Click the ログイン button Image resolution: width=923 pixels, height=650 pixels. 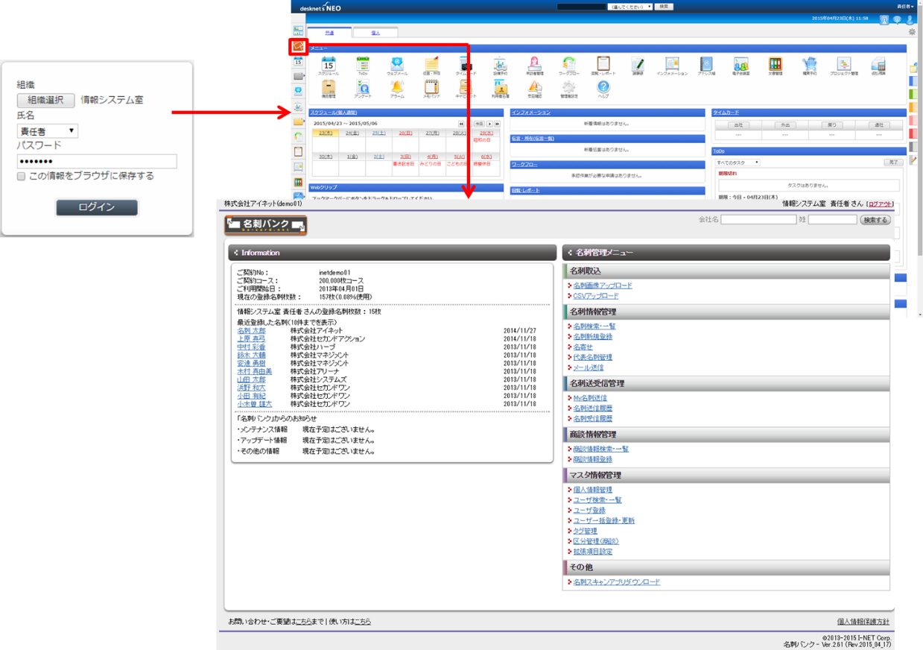click(x=97, y=207)
